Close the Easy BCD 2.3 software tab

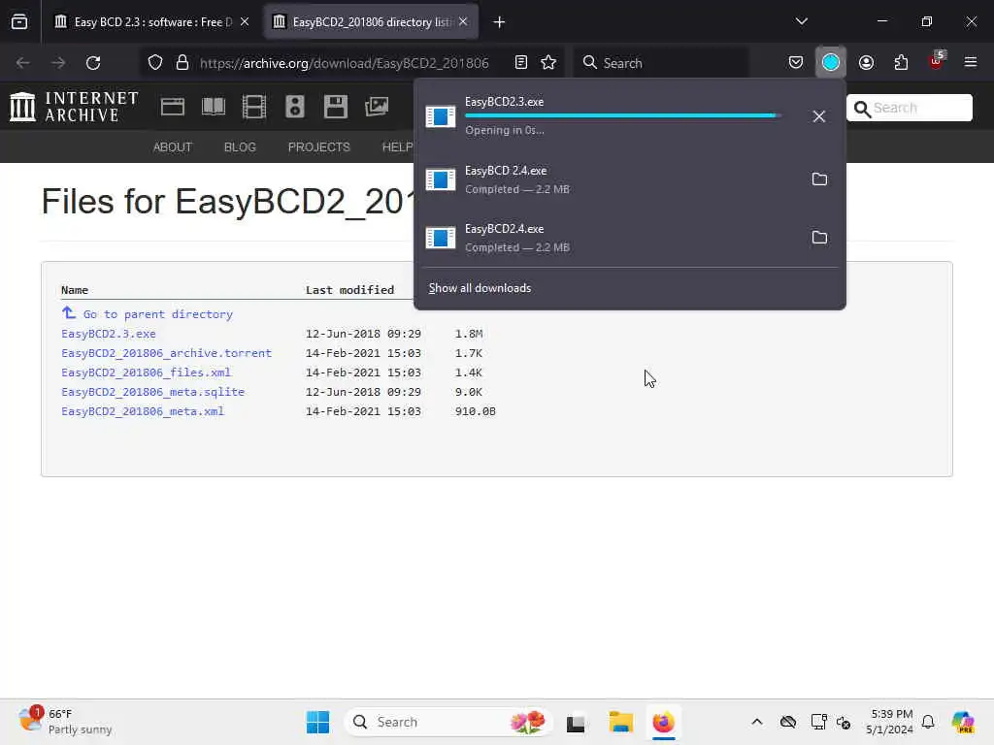(245, 22)
